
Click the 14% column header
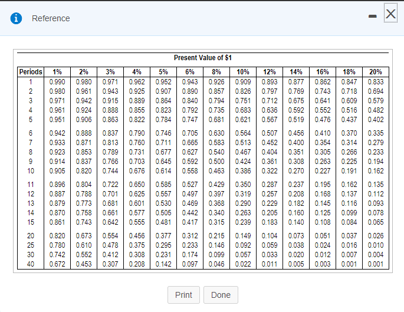pyautogui.click(x=296, y=71)
